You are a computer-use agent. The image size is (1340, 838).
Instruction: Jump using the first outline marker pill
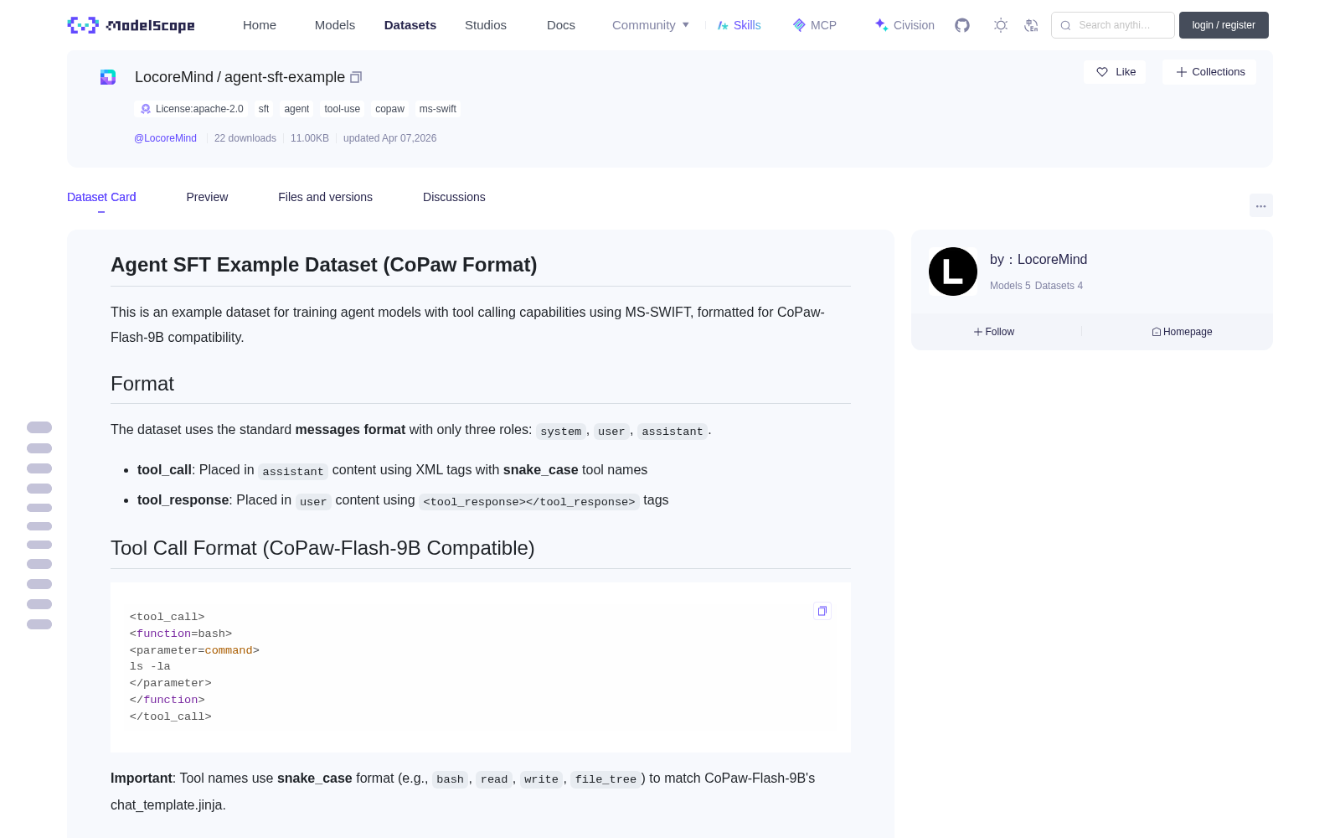click(39, 427)
